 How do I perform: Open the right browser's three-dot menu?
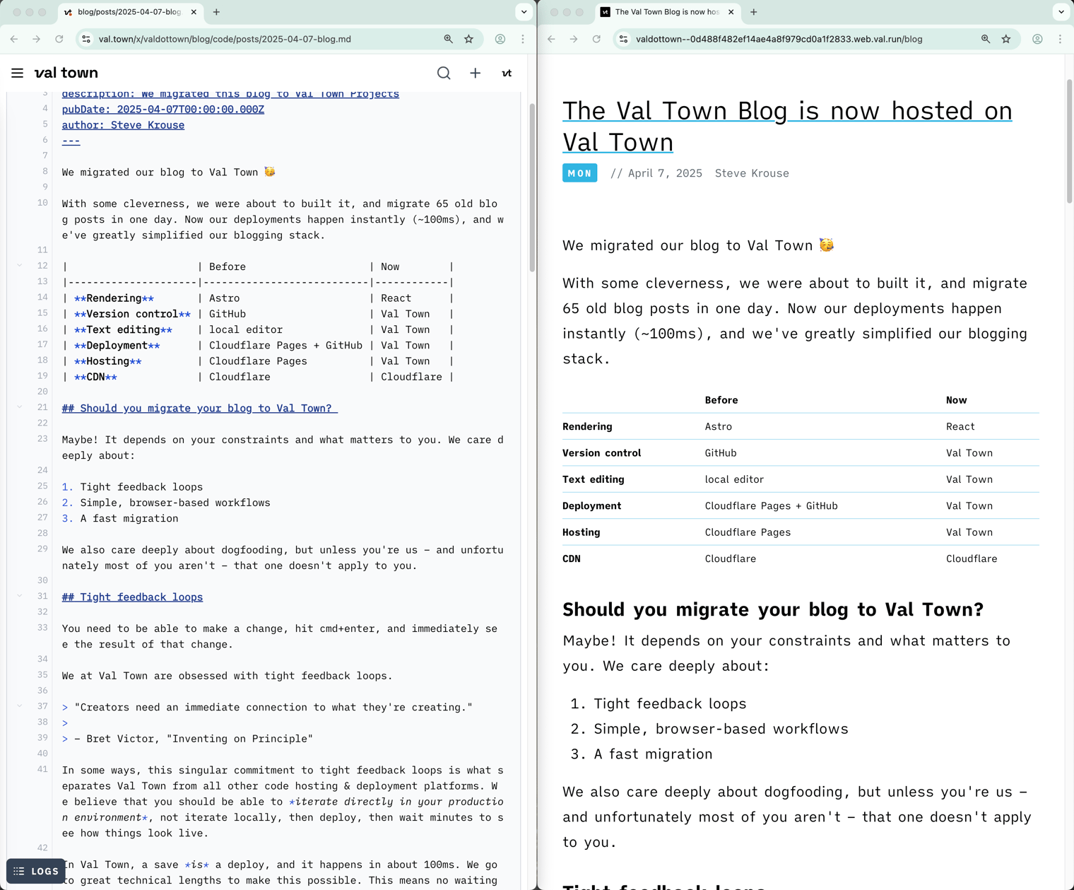click(1060, 39)
